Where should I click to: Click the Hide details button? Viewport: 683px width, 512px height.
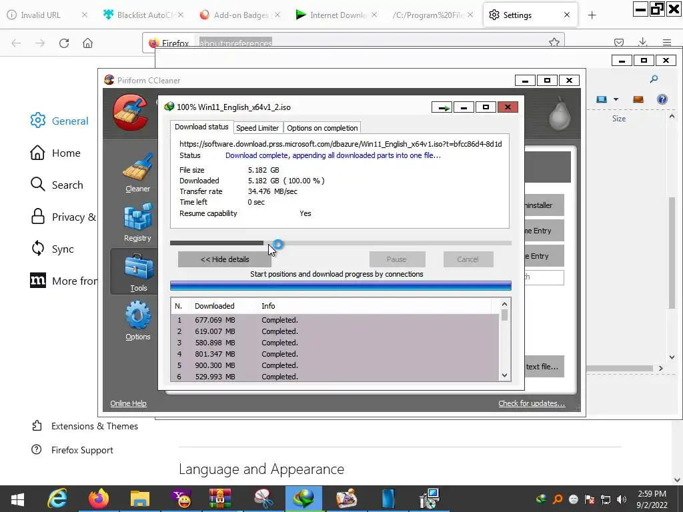225,259
